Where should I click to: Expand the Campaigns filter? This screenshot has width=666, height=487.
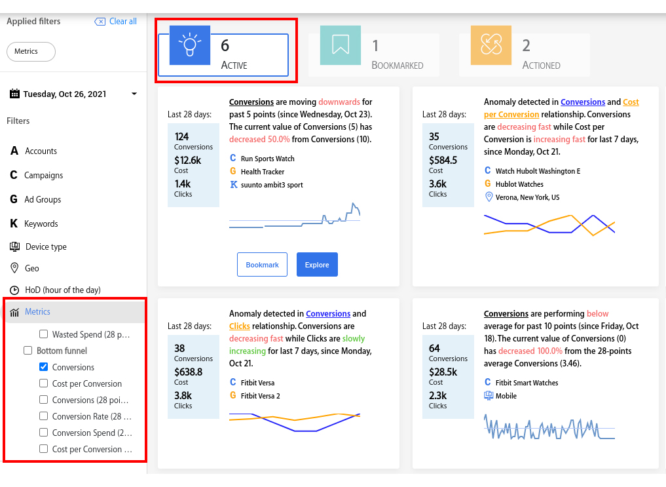click(43, 175)
